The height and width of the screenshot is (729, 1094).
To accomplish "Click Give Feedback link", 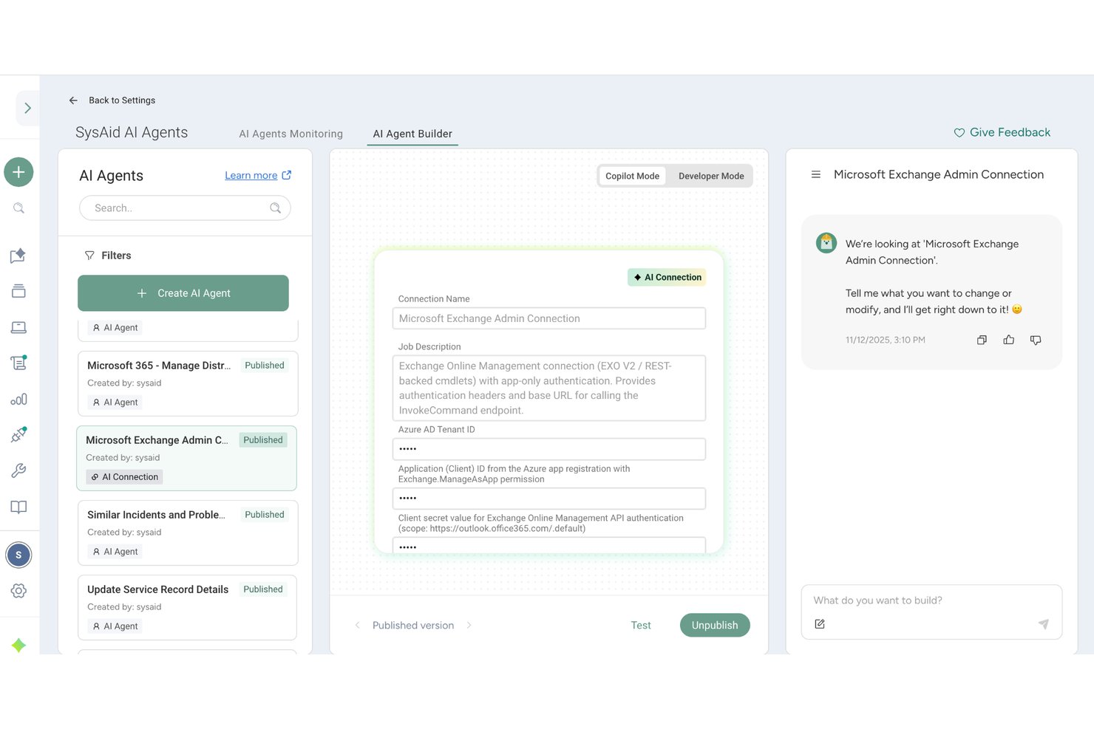I will click(x=1002, y=132).
